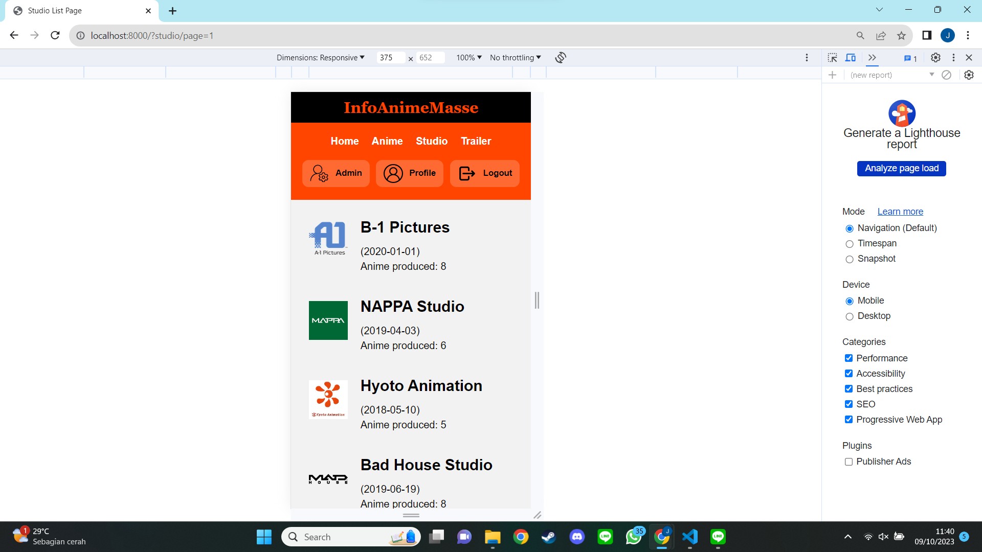
Task: Open the Trailer navigation item
Action: pyautogui.click(x=476, y=141)
